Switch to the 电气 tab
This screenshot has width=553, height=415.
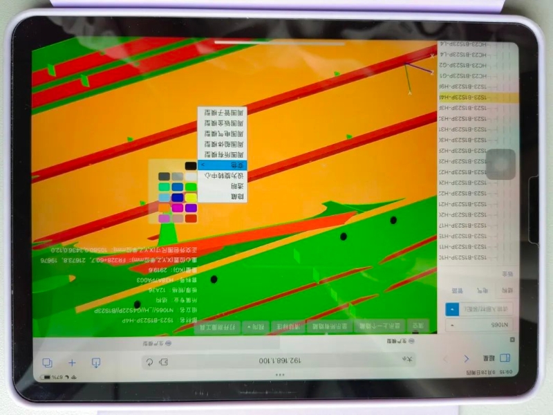(482, 290)
